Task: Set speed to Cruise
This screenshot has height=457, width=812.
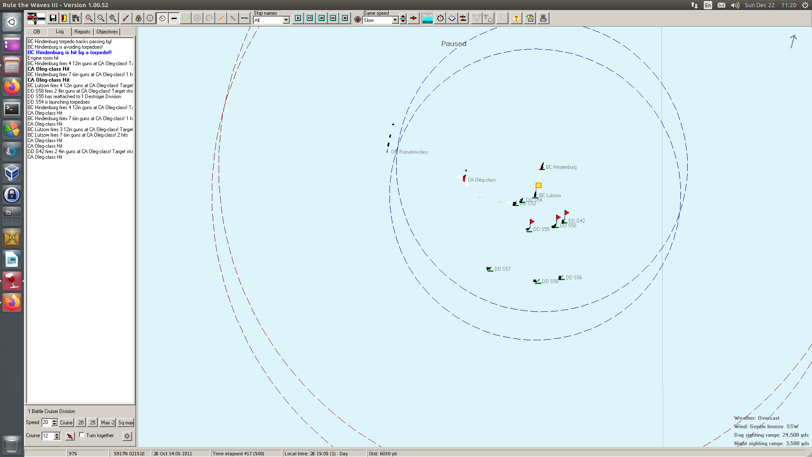Action: (x=66, y=423)
